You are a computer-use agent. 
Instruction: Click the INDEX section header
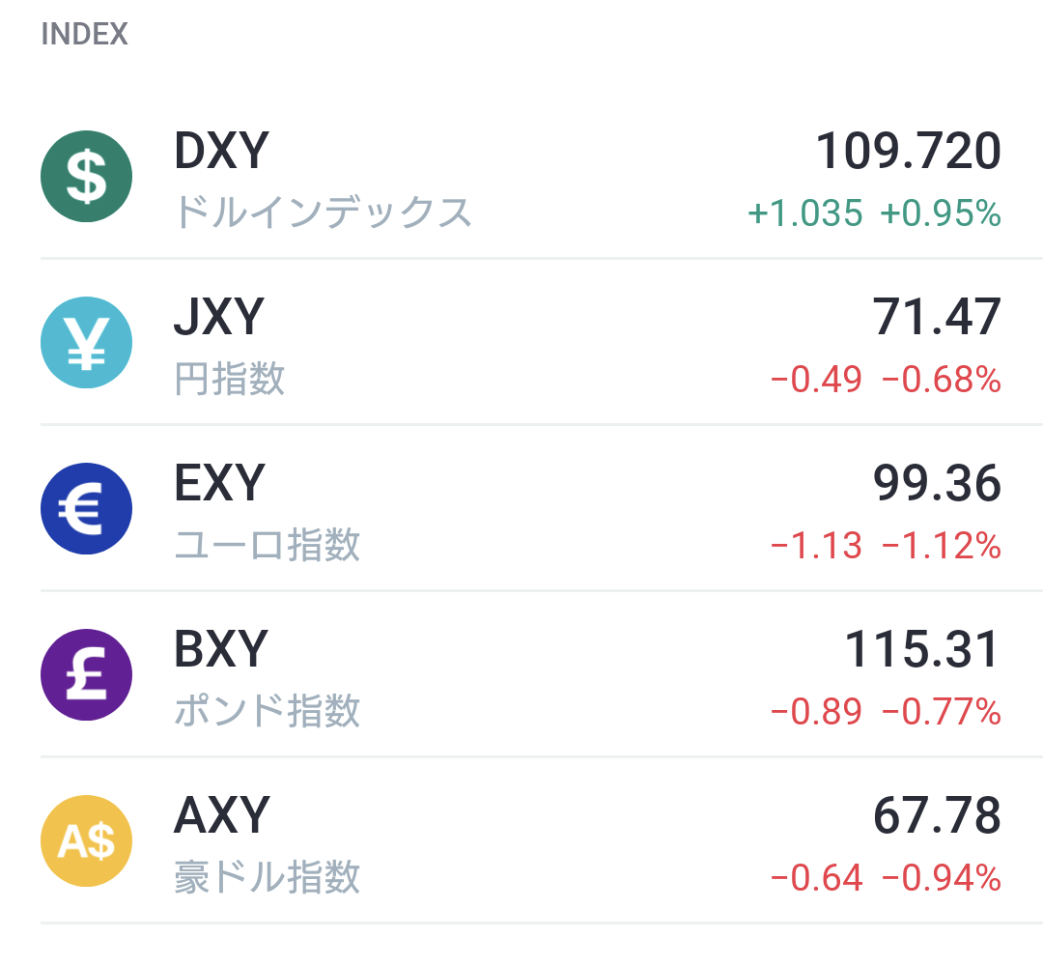pyautogui.click(x=84, y=34)
